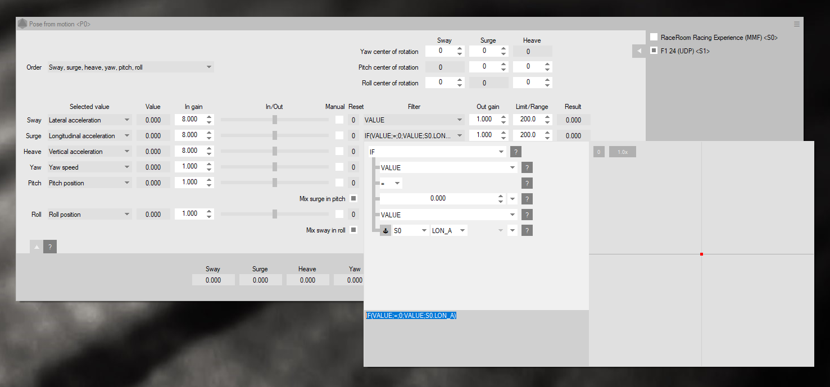This screenshot has height=387, width=830.
Task: Click the Heave In gain input field
Action: point(189,151)
